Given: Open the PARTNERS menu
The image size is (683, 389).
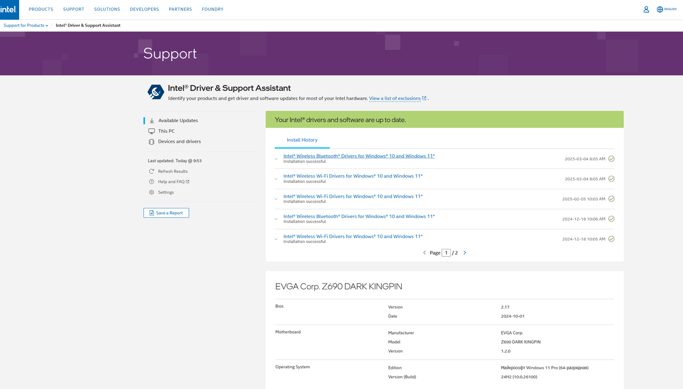Looking at the screenshot, I should [180, 9].
